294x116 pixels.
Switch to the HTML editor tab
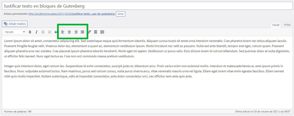point(287,25)
